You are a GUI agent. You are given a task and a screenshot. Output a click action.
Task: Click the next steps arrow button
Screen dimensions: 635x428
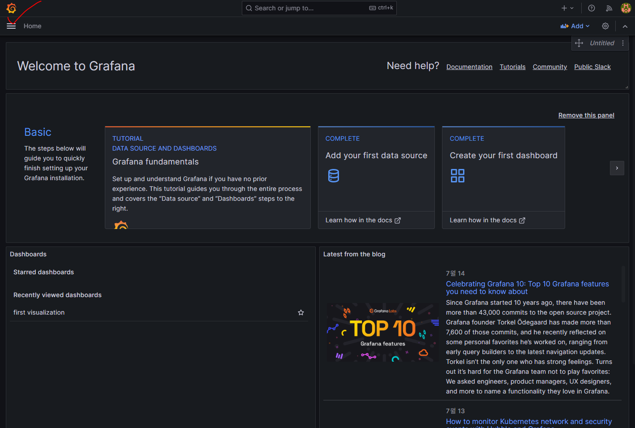pos(617,168)
